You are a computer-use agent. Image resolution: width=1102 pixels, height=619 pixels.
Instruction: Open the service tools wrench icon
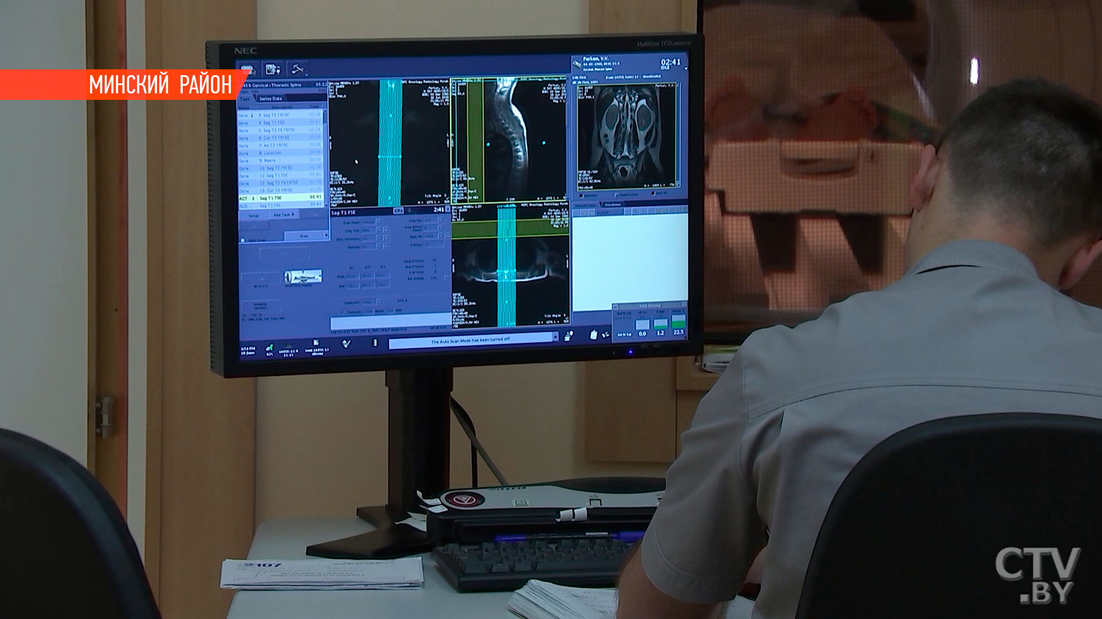pyautogui.click(x=297, y=69)
